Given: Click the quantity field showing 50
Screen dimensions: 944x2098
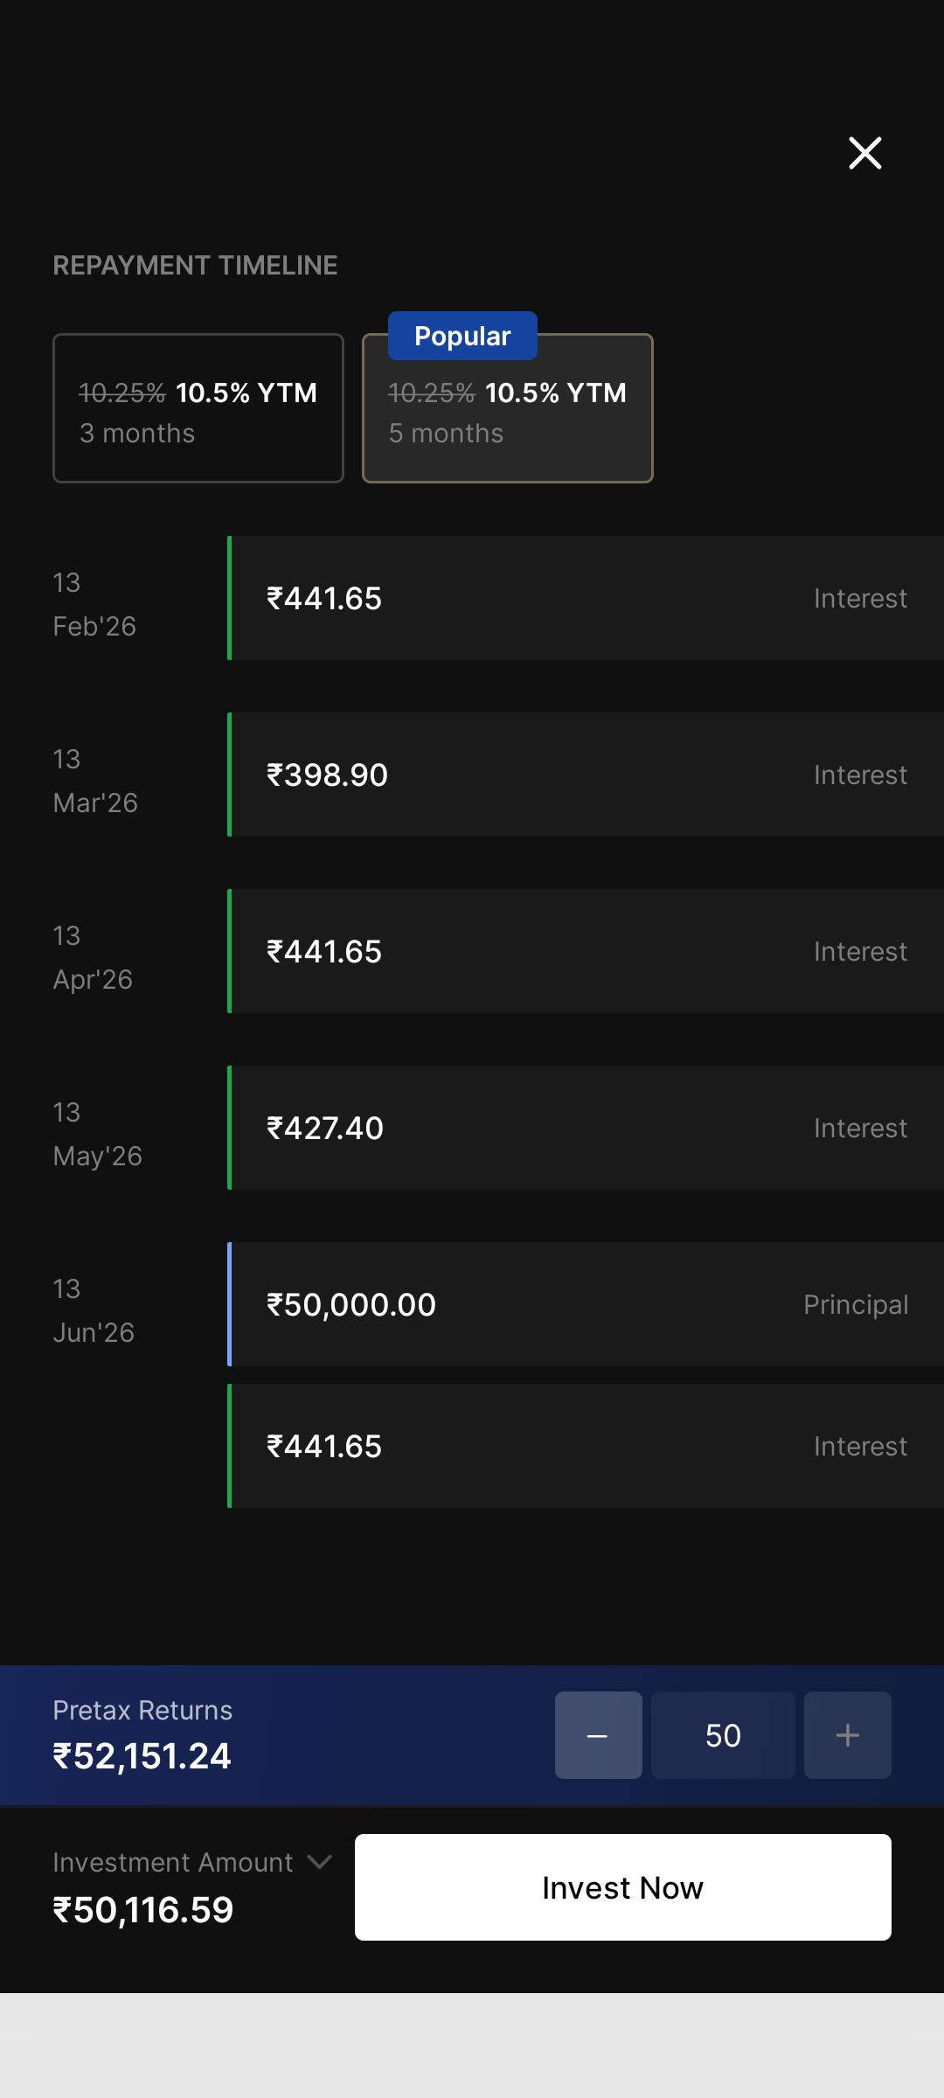Looking at the screenshot, I should (x=723, y=1735).
